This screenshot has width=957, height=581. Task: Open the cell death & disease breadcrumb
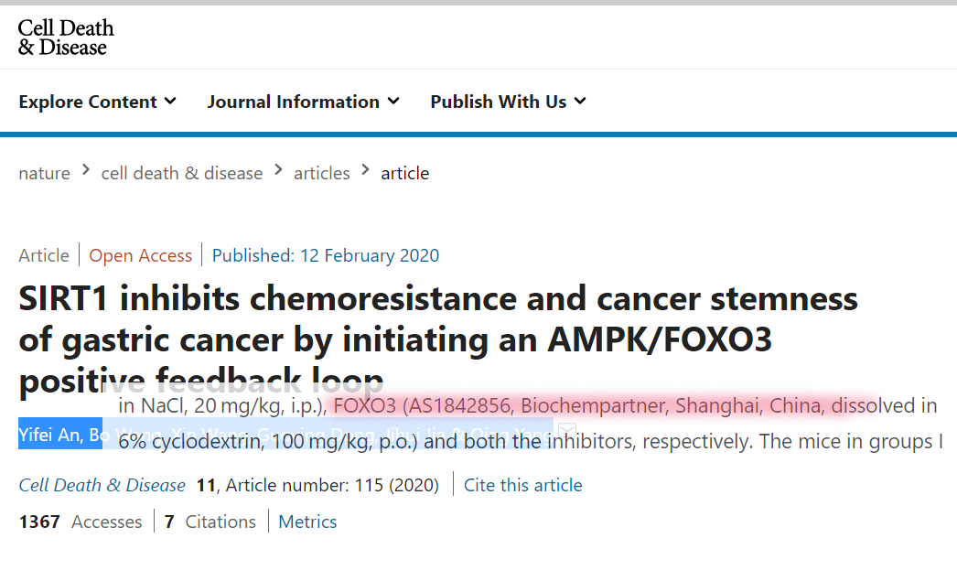click(182, 173)
